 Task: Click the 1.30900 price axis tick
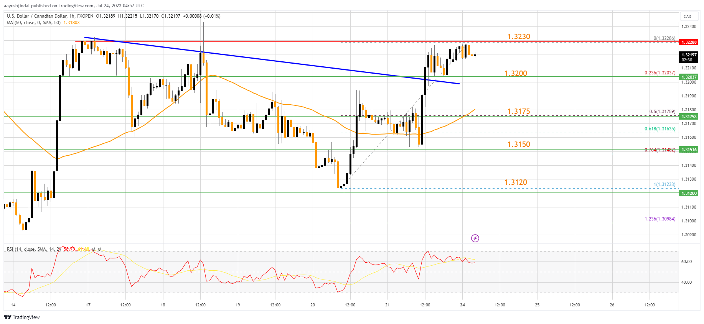tap(689, 235)
